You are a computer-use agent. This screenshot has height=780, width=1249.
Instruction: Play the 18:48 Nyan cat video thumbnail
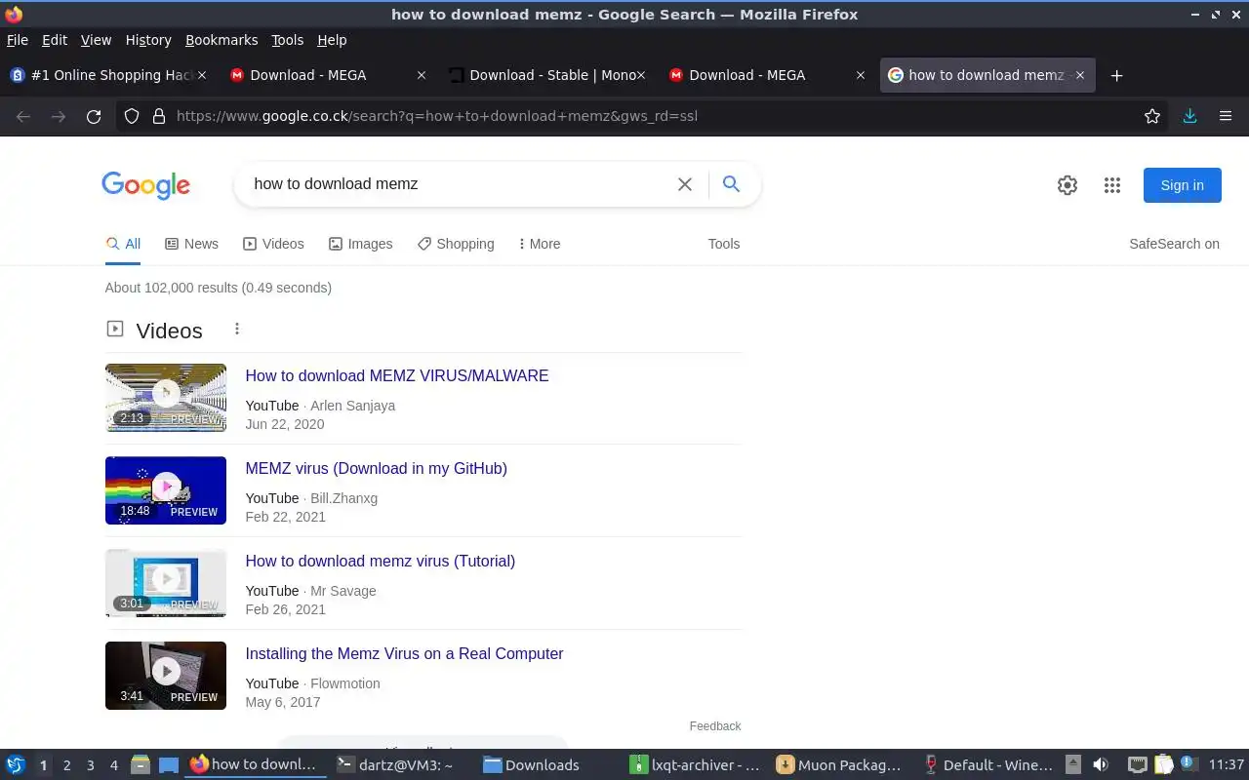(166, 490)
